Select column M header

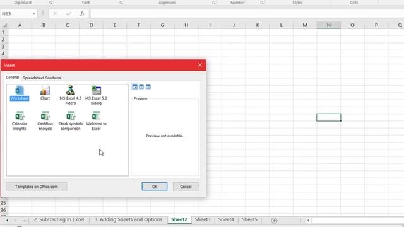[305, 25]
